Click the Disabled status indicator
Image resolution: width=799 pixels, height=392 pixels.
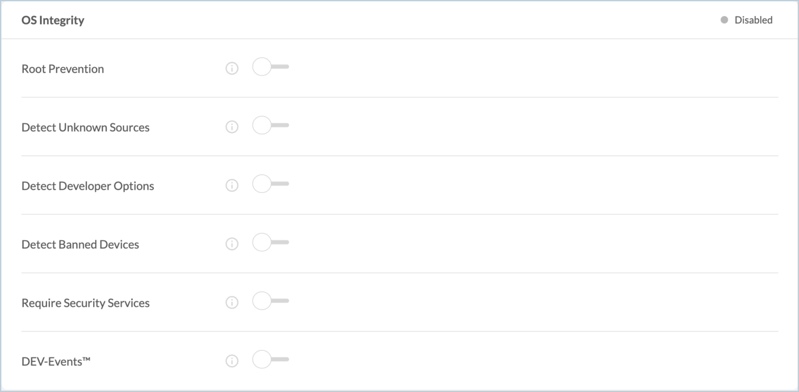point(747,20)
